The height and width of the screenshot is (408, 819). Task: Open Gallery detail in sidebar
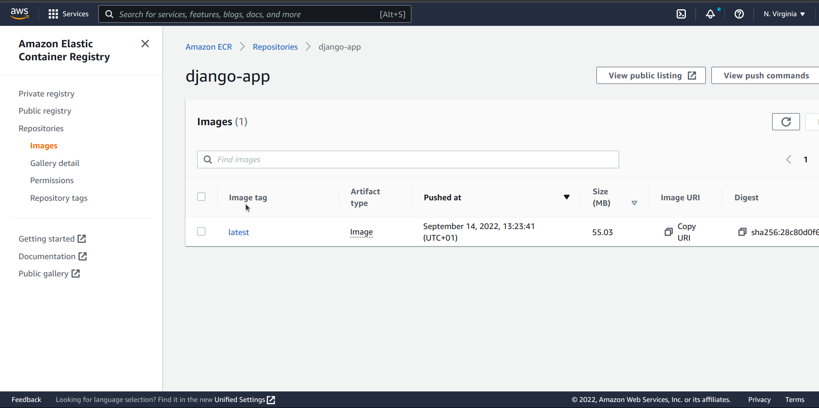[55, 163]
